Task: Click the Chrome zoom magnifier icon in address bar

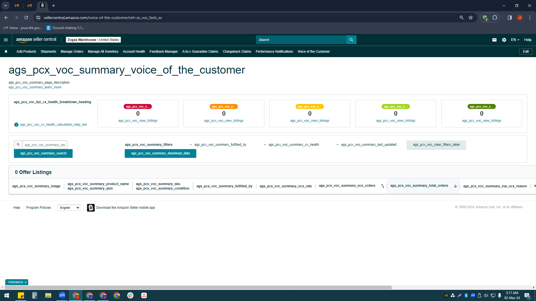Action: click(x=461, y=18)
